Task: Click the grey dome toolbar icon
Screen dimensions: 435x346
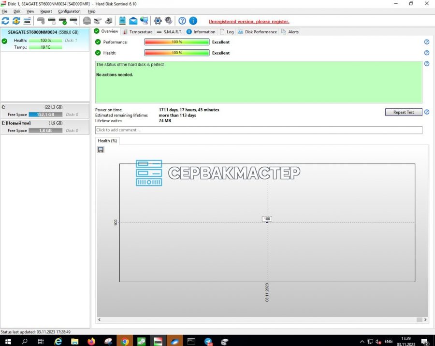Action: point(87,21)
